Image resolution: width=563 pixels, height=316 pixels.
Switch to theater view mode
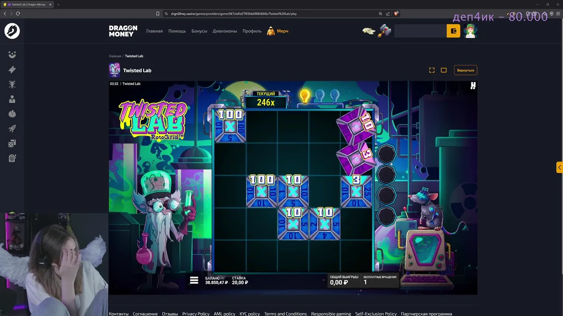click(444, 70)
